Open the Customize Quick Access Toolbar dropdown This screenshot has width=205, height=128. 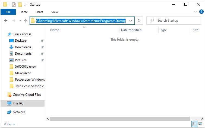coord(25,5)
